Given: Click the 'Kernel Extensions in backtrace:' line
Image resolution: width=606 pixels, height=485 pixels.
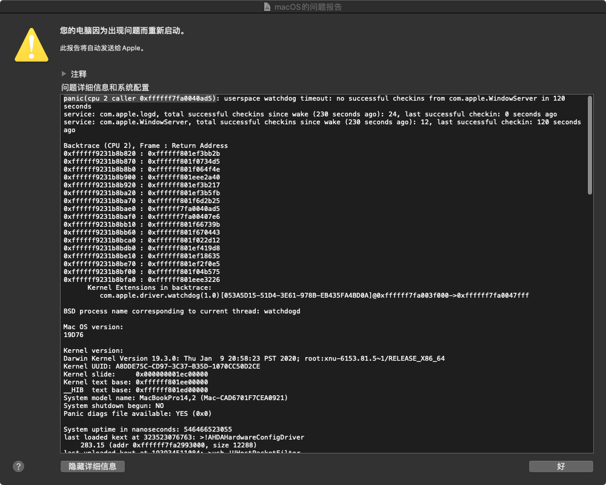Looking at the screenshot, I should click(149, 287).
